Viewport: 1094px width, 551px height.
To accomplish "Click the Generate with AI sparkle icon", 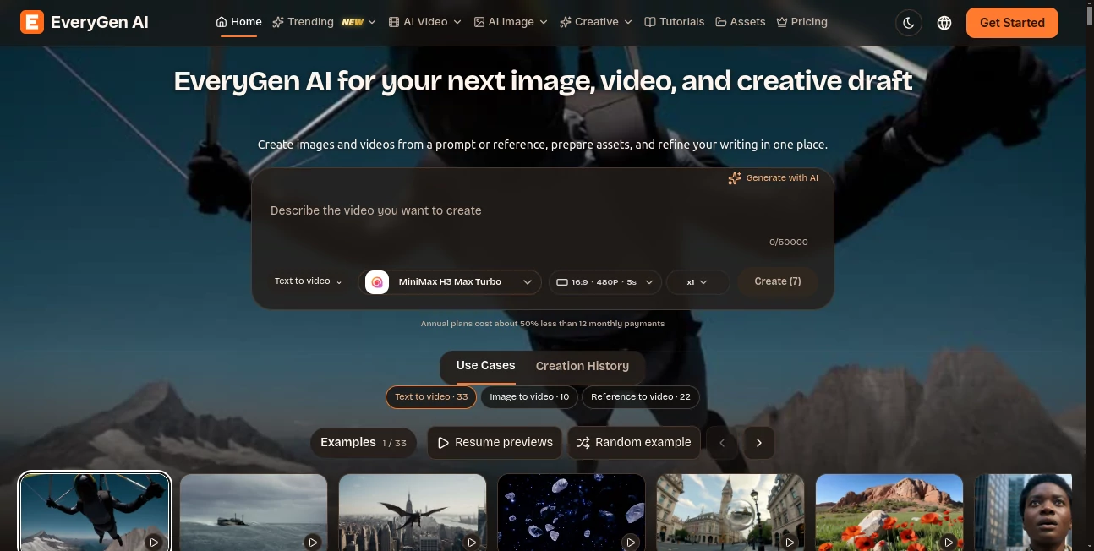I will [735, 178].
